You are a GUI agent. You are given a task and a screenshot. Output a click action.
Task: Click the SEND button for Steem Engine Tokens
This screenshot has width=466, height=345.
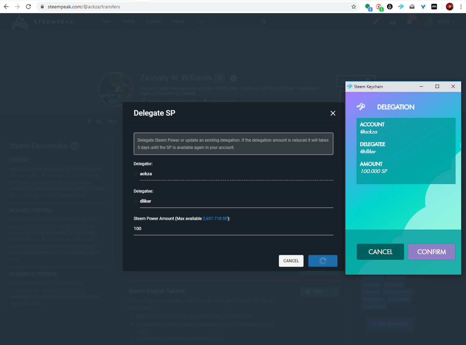point(315,292)
